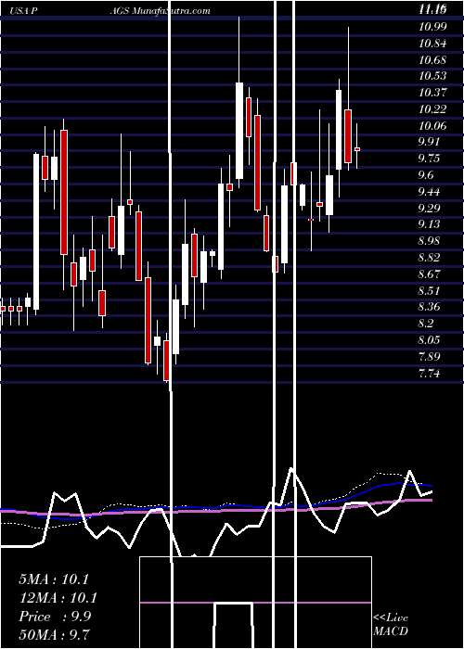Viewport: 464px width, 649px height.
Task: Select the 8.2 price level label
Action: [x=426, y=324]
